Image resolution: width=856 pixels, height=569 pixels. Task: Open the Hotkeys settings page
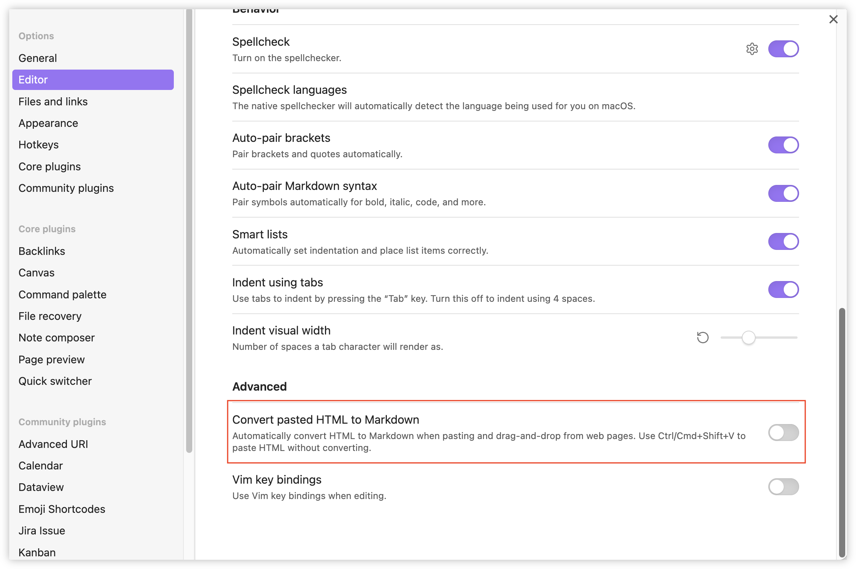[38, 145]
